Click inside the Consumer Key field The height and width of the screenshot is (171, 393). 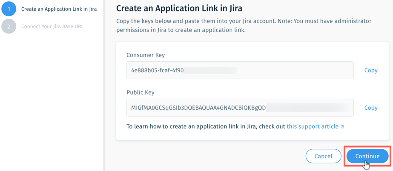[240, 70]
